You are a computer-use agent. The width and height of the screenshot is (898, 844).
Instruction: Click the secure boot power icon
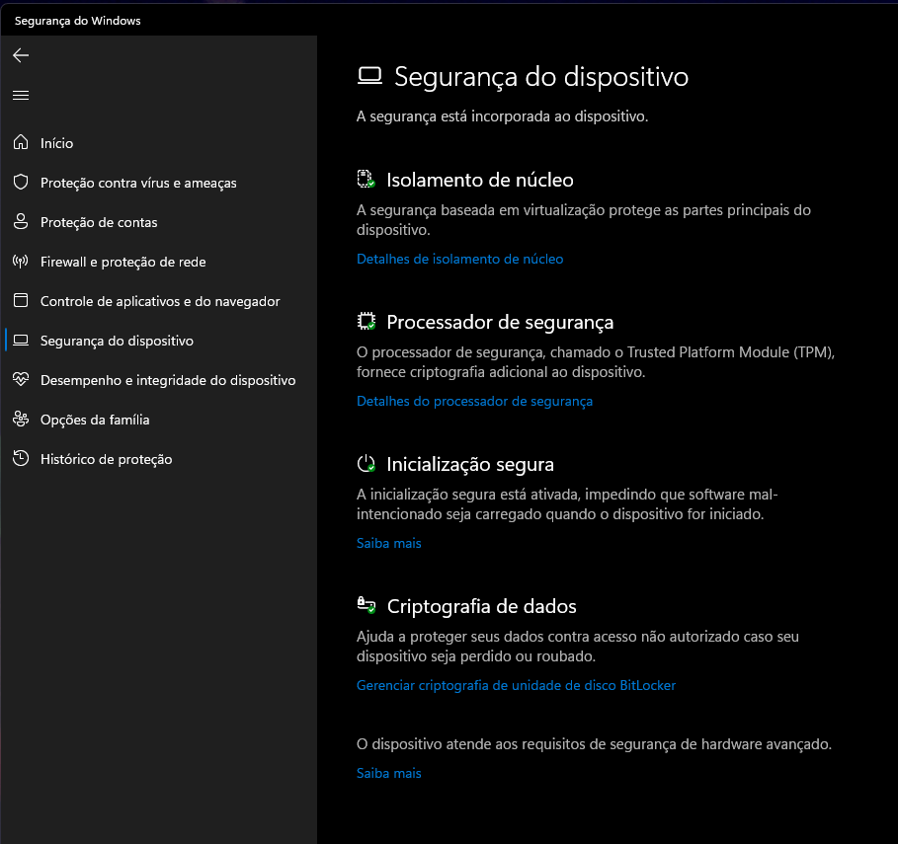[366, 464]
